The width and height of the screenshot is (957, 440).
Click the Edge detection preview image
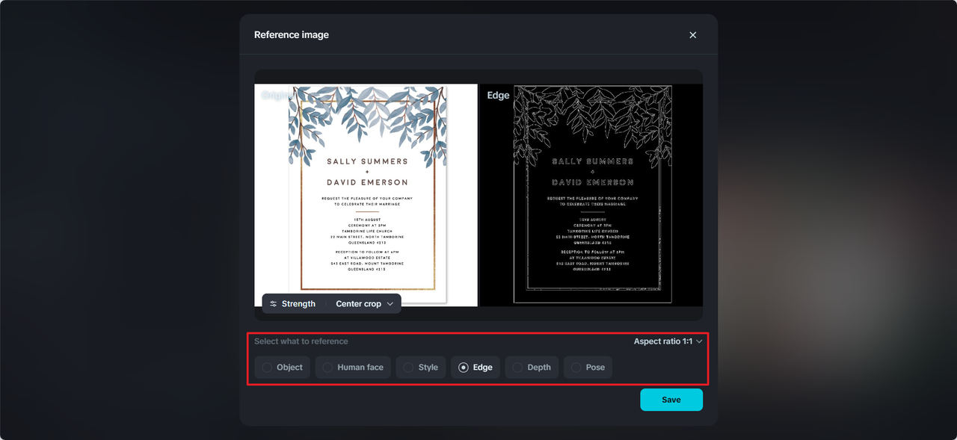(591, 195)
